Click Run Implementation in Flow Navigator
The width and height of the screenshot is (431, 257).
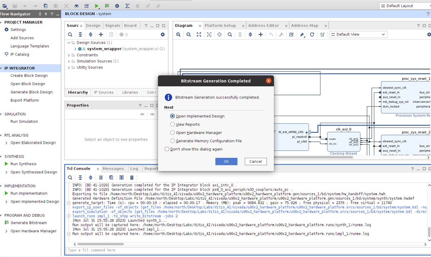tap(29, 193)
